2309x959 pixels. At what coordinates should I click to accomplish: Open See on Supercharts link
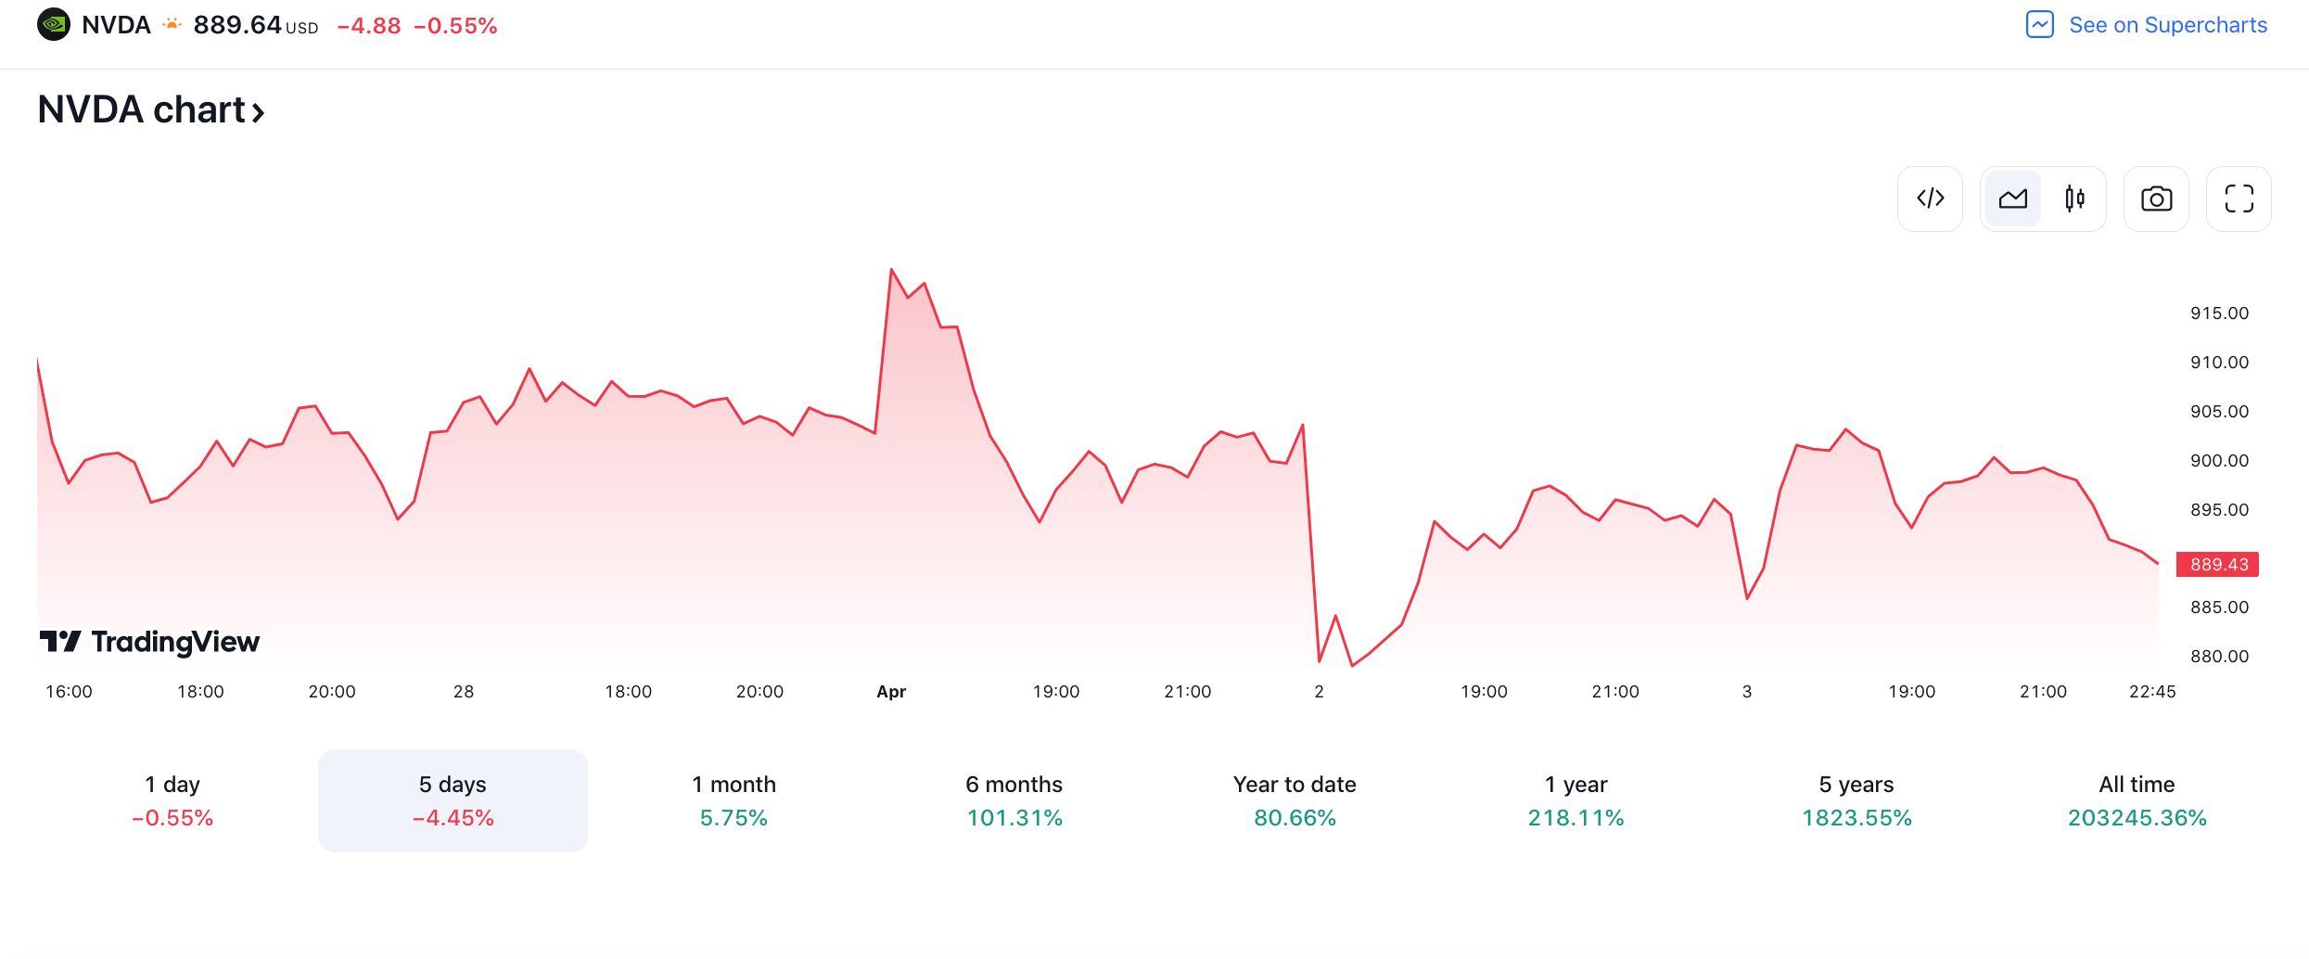pos(2167,25)
